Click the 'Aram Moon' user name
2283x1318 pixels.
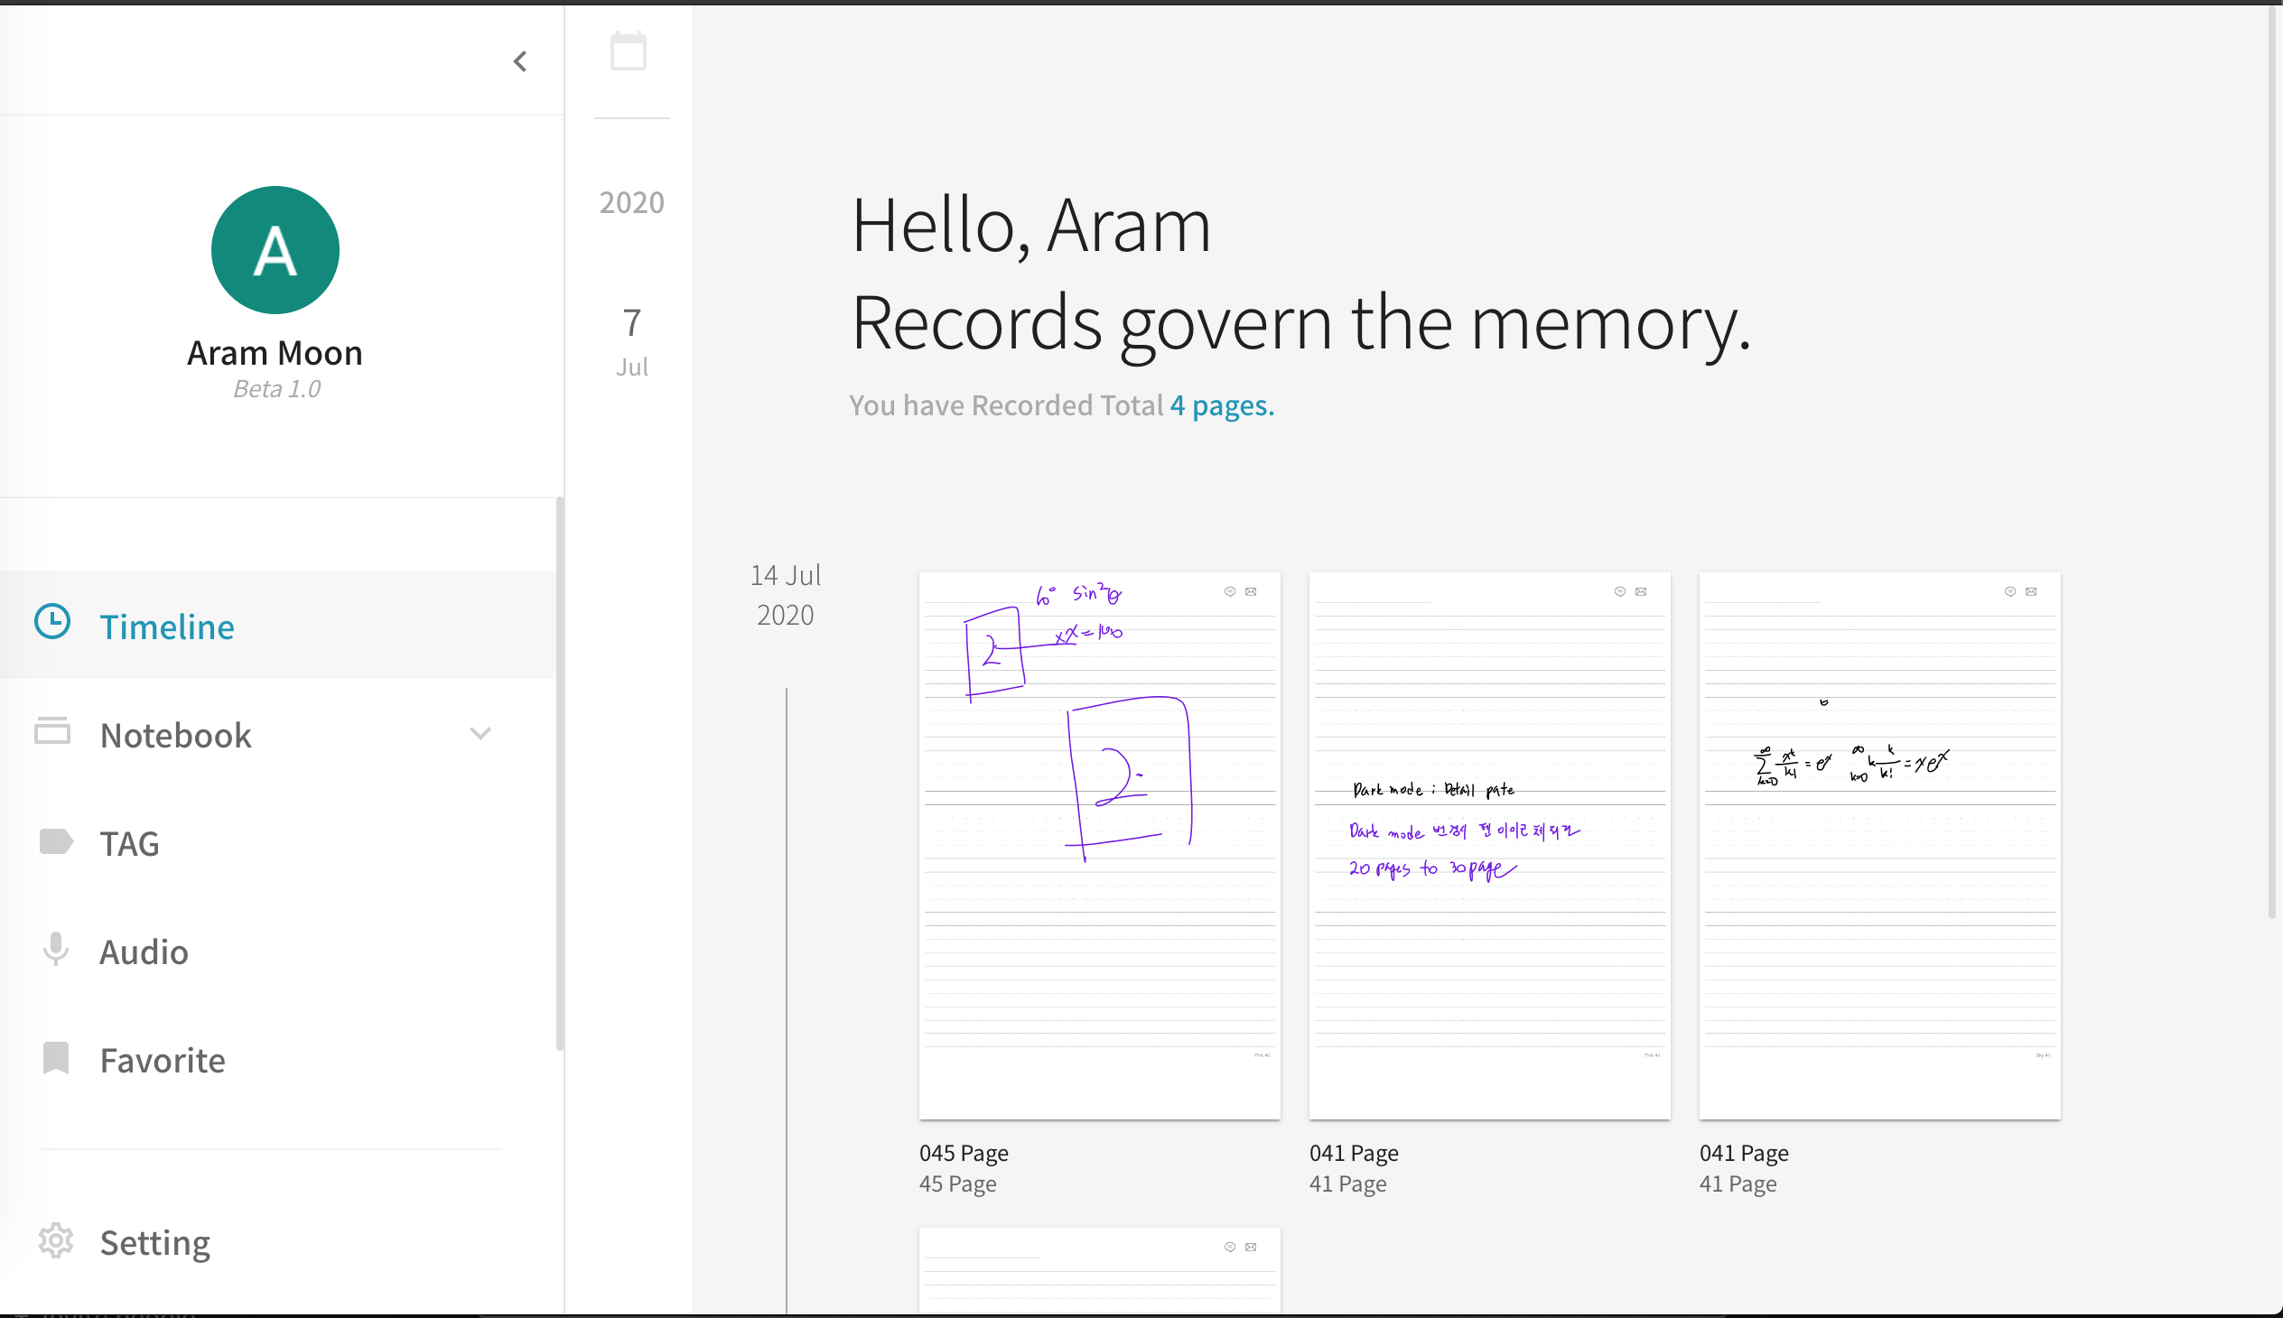coord(275,353)
